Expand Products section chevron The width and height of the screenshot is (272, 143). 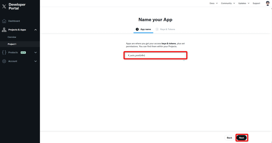pos(36,52)
